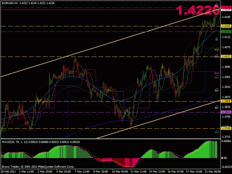Click the 4 Mar 03:00 time label
232x174 pixels.
point(63,172)
